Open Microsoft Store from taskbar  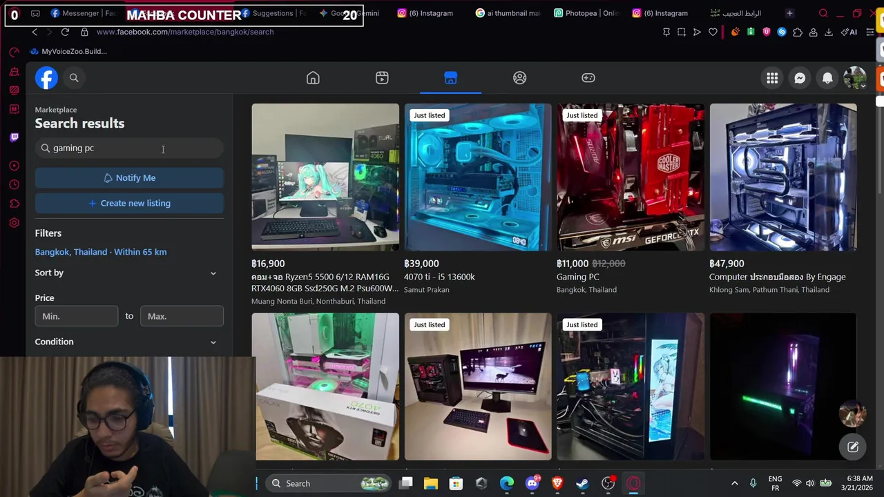pyautogui.click(x=456, y=483)
